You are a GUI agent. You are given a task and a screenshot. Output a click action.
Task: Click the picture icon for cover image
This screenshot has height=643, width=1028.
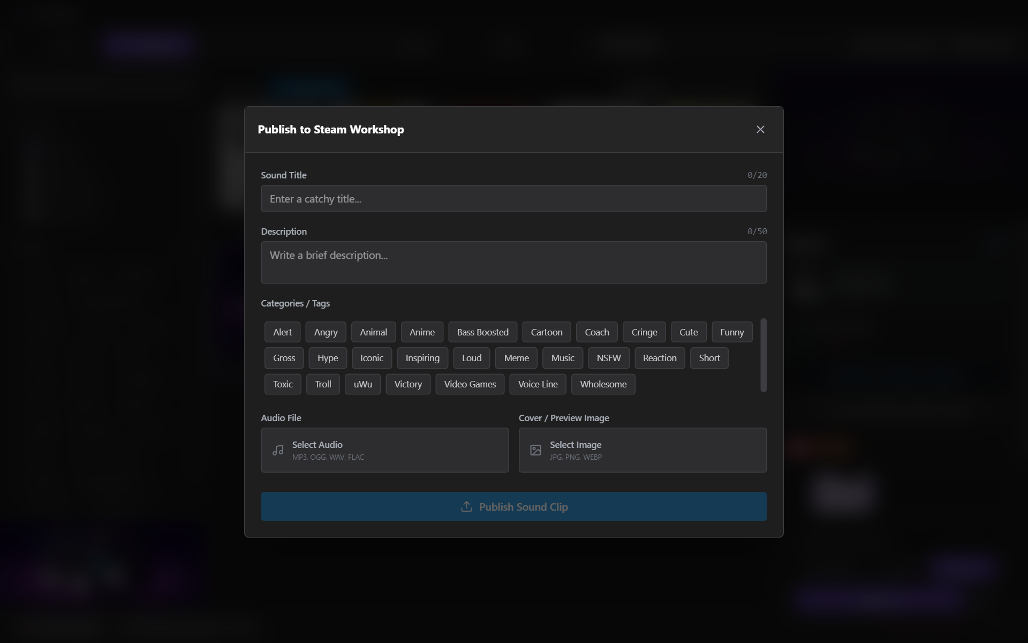coord(535,450)
